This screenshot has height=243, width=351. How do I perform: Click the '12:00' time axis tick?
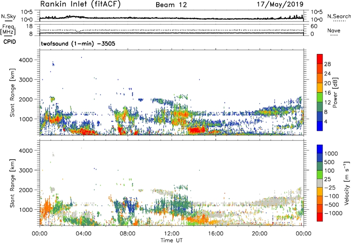coord(172,234)
